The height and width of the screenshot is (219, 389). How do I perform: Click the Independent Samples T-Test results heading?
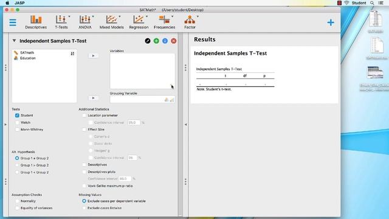[230, 53]
